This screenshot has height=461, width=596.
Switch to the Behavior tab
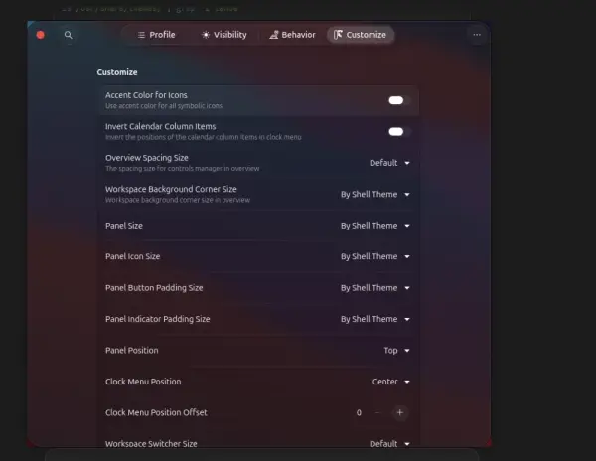click(x=292, y=35)
